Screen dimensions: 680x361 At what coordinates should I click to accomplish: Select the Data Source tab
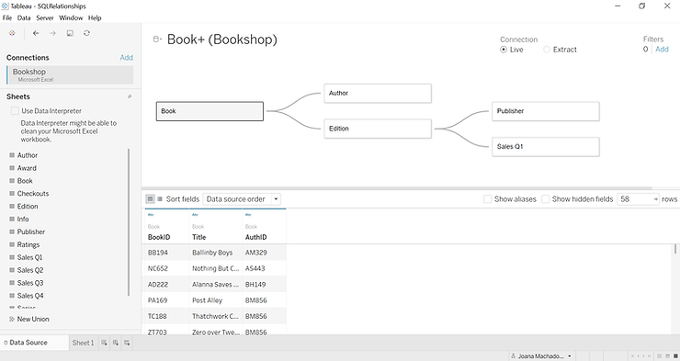(34, 343)
